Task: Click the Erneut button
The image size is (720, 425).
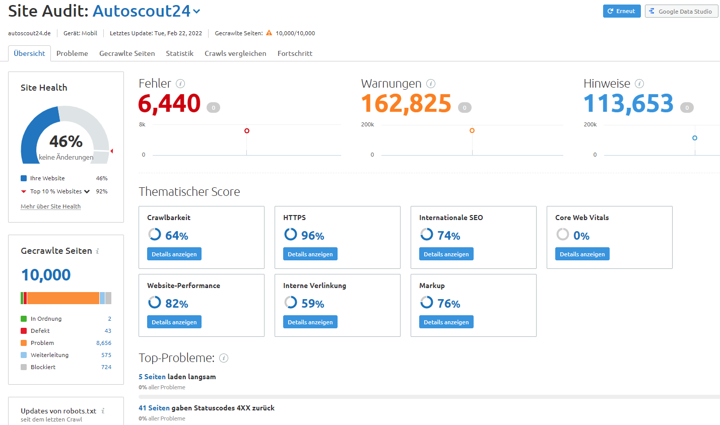Action: coord(622,11)
